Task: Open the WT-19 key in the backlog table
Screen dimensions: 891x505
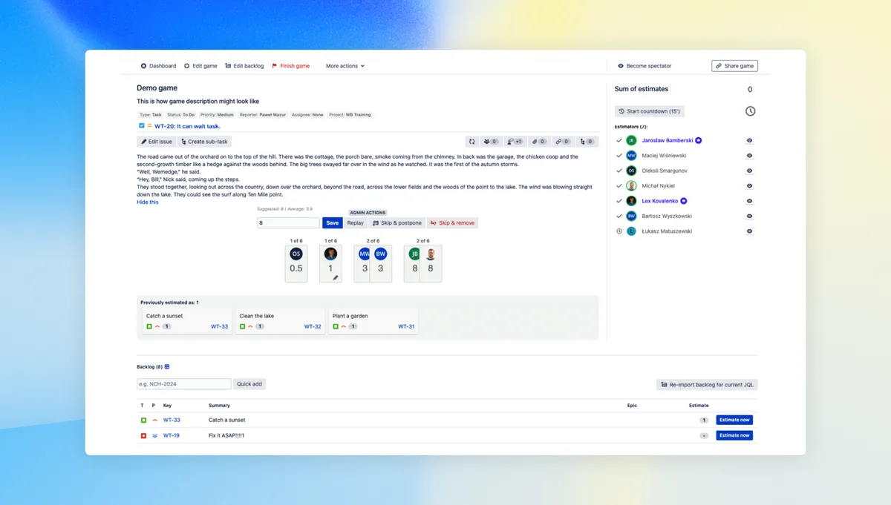Action: tap(172, 435)
